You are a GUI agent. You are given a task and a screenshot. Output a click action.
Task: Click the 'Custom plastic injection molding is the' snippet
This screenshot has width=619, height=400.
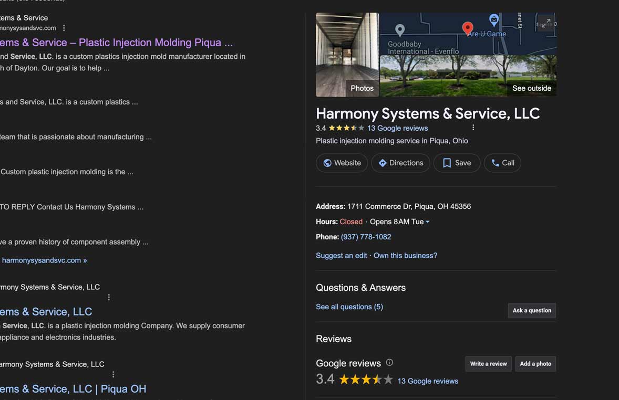click(x=67, y=172)
